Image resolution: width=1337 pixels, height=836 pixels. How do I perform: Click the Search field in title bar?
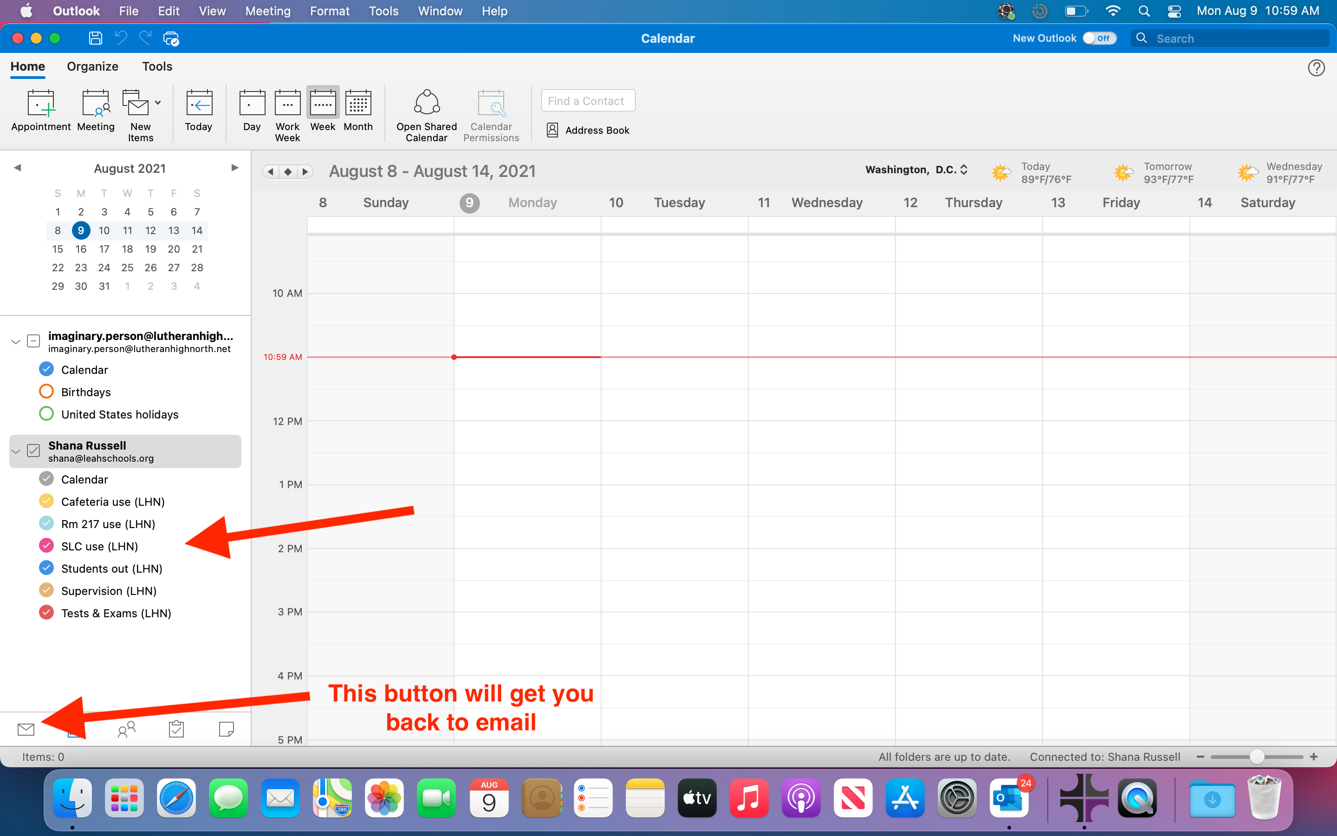1230,38
